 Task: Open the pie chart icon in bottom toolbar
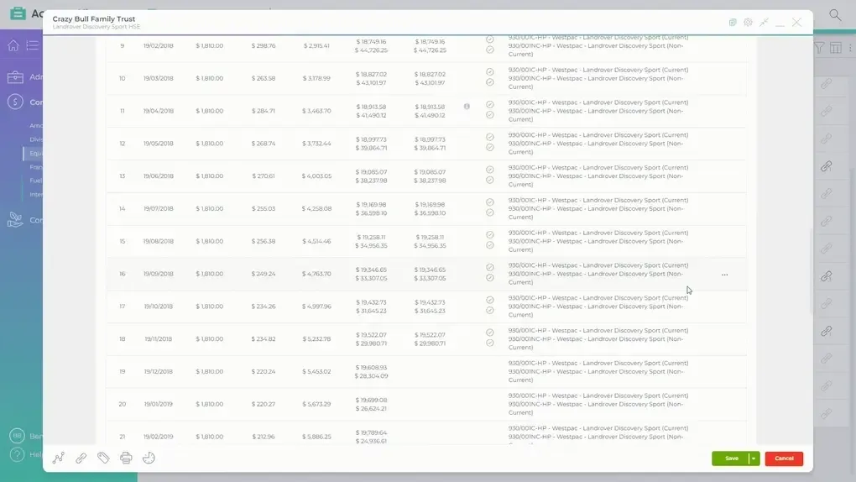click(149, 458)
